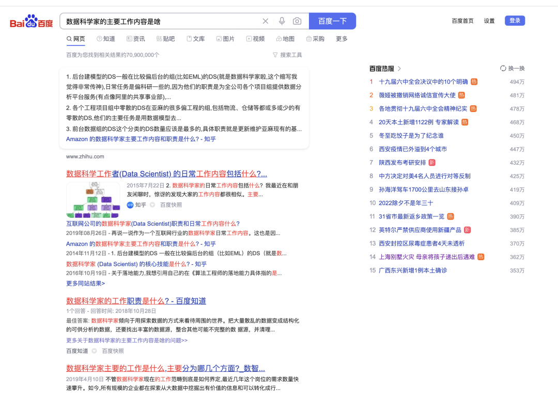558x395 pixels.
Task: Click the 百度一下 search button
Action: click(x=332, y=21)
